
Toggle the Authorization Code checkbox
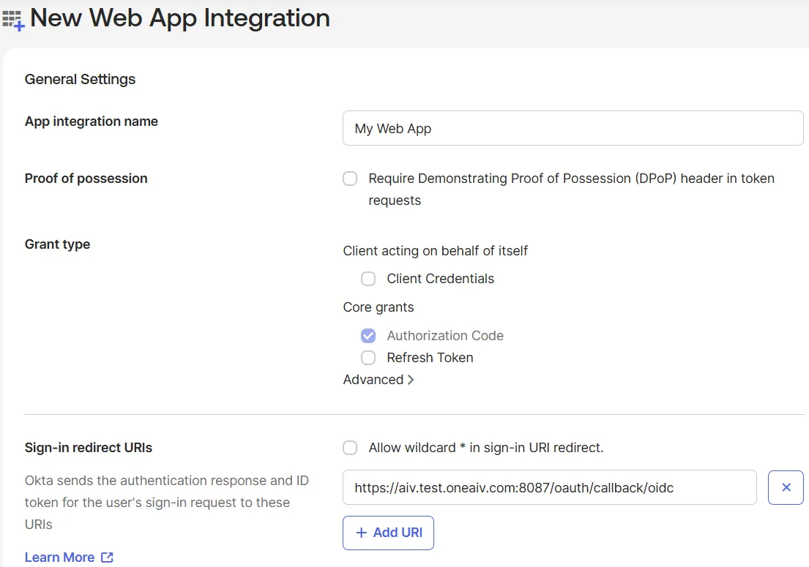point(368,336)
